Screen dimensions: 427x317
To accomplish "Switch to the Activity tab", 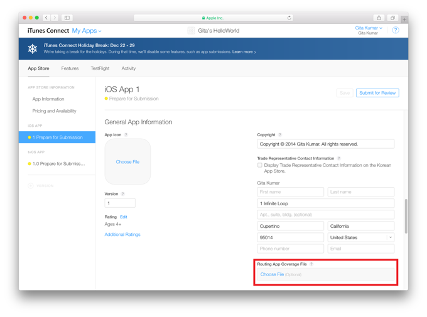I will [129, 68].
